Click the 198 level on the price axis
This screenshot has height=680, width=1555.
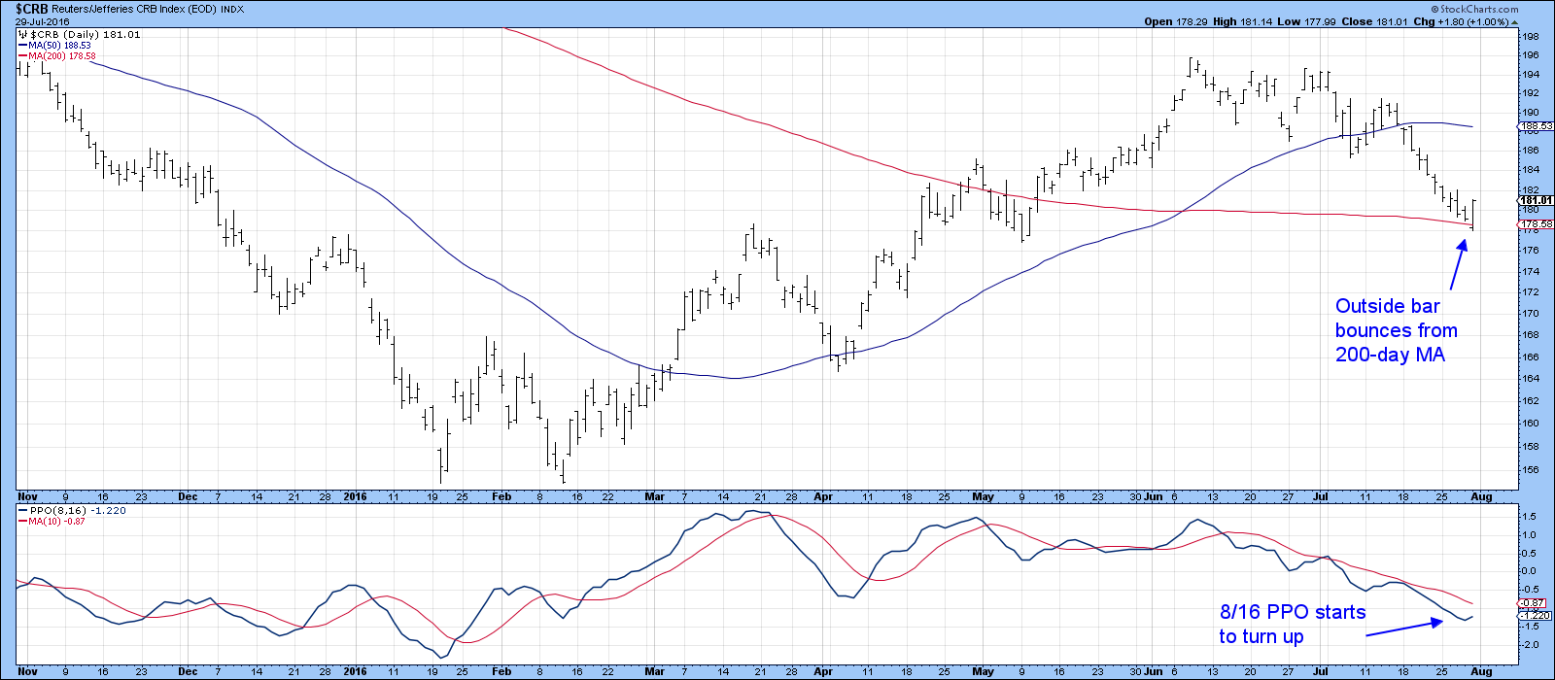click(1530, 37)
